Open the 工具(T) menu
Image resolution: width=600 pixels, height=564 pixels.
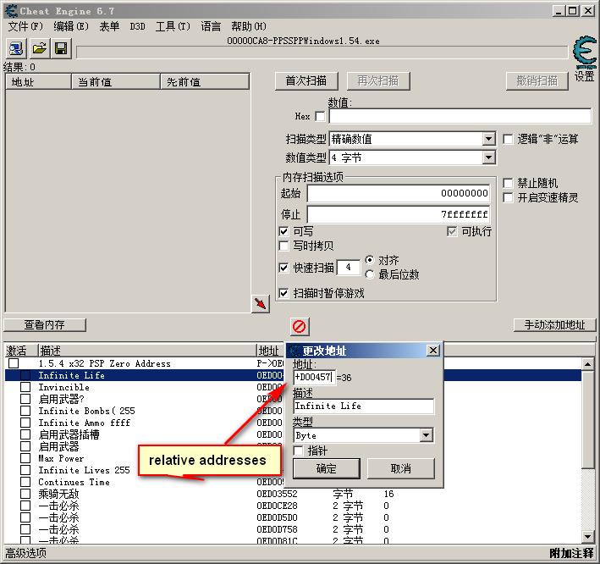tap(173, 26)
